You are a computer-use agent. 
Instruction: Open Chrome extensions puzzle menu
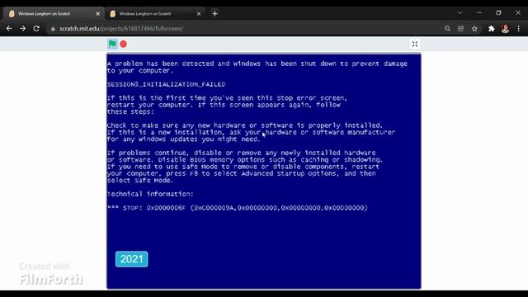(492, 29)
